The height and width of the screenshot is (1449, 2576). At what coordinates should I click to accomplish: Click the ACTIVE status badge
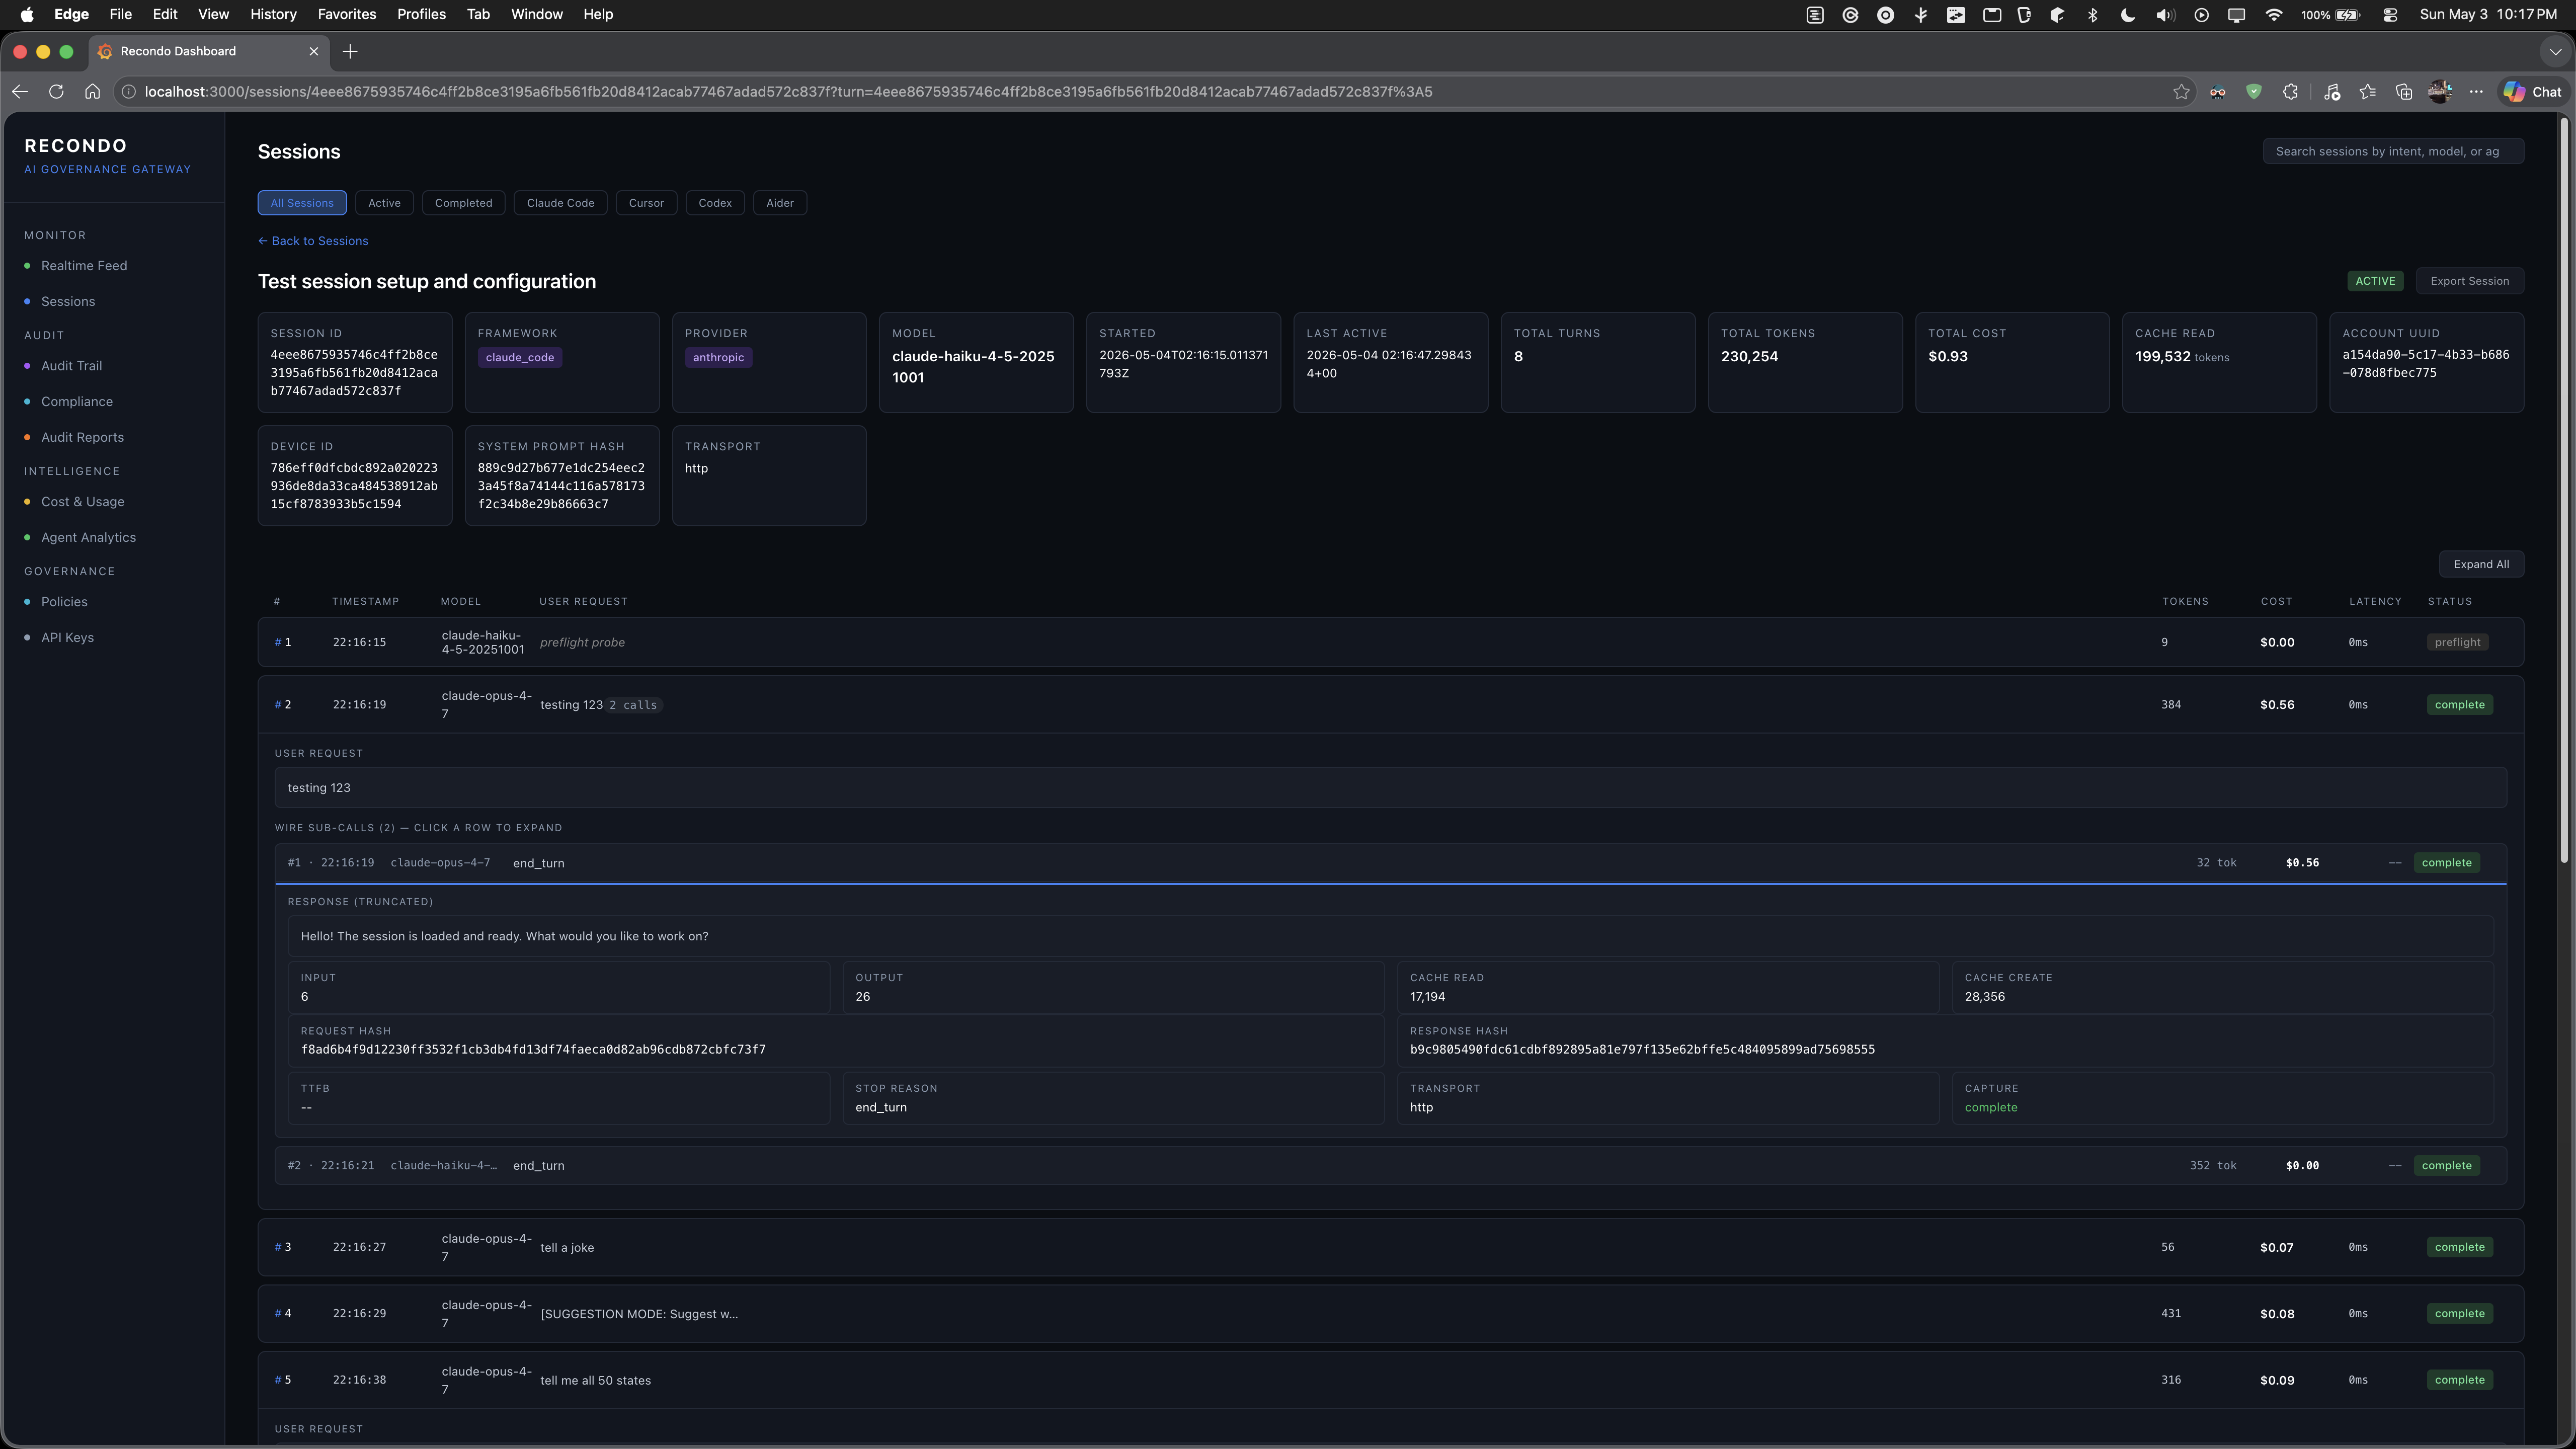(2375, 281)
